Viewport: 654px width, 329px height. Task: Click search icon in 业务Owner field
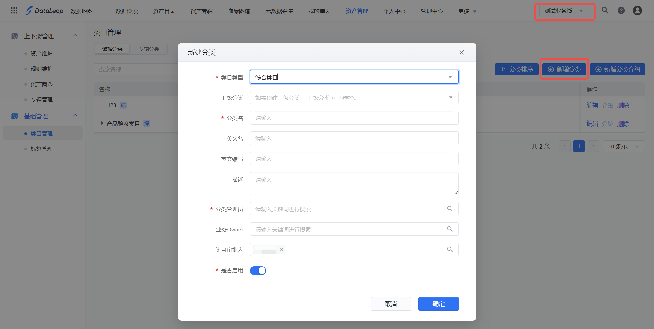(x=450, y=229)
